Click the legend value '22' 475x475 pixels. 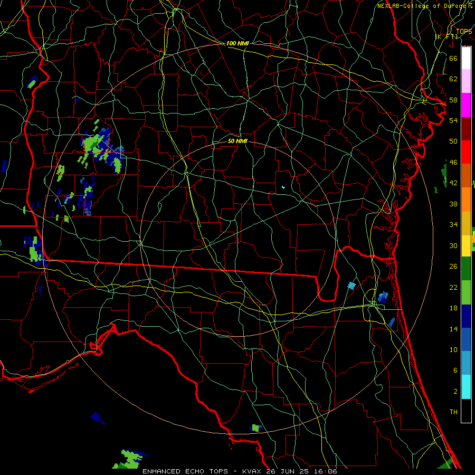click(x=453, y=287)
